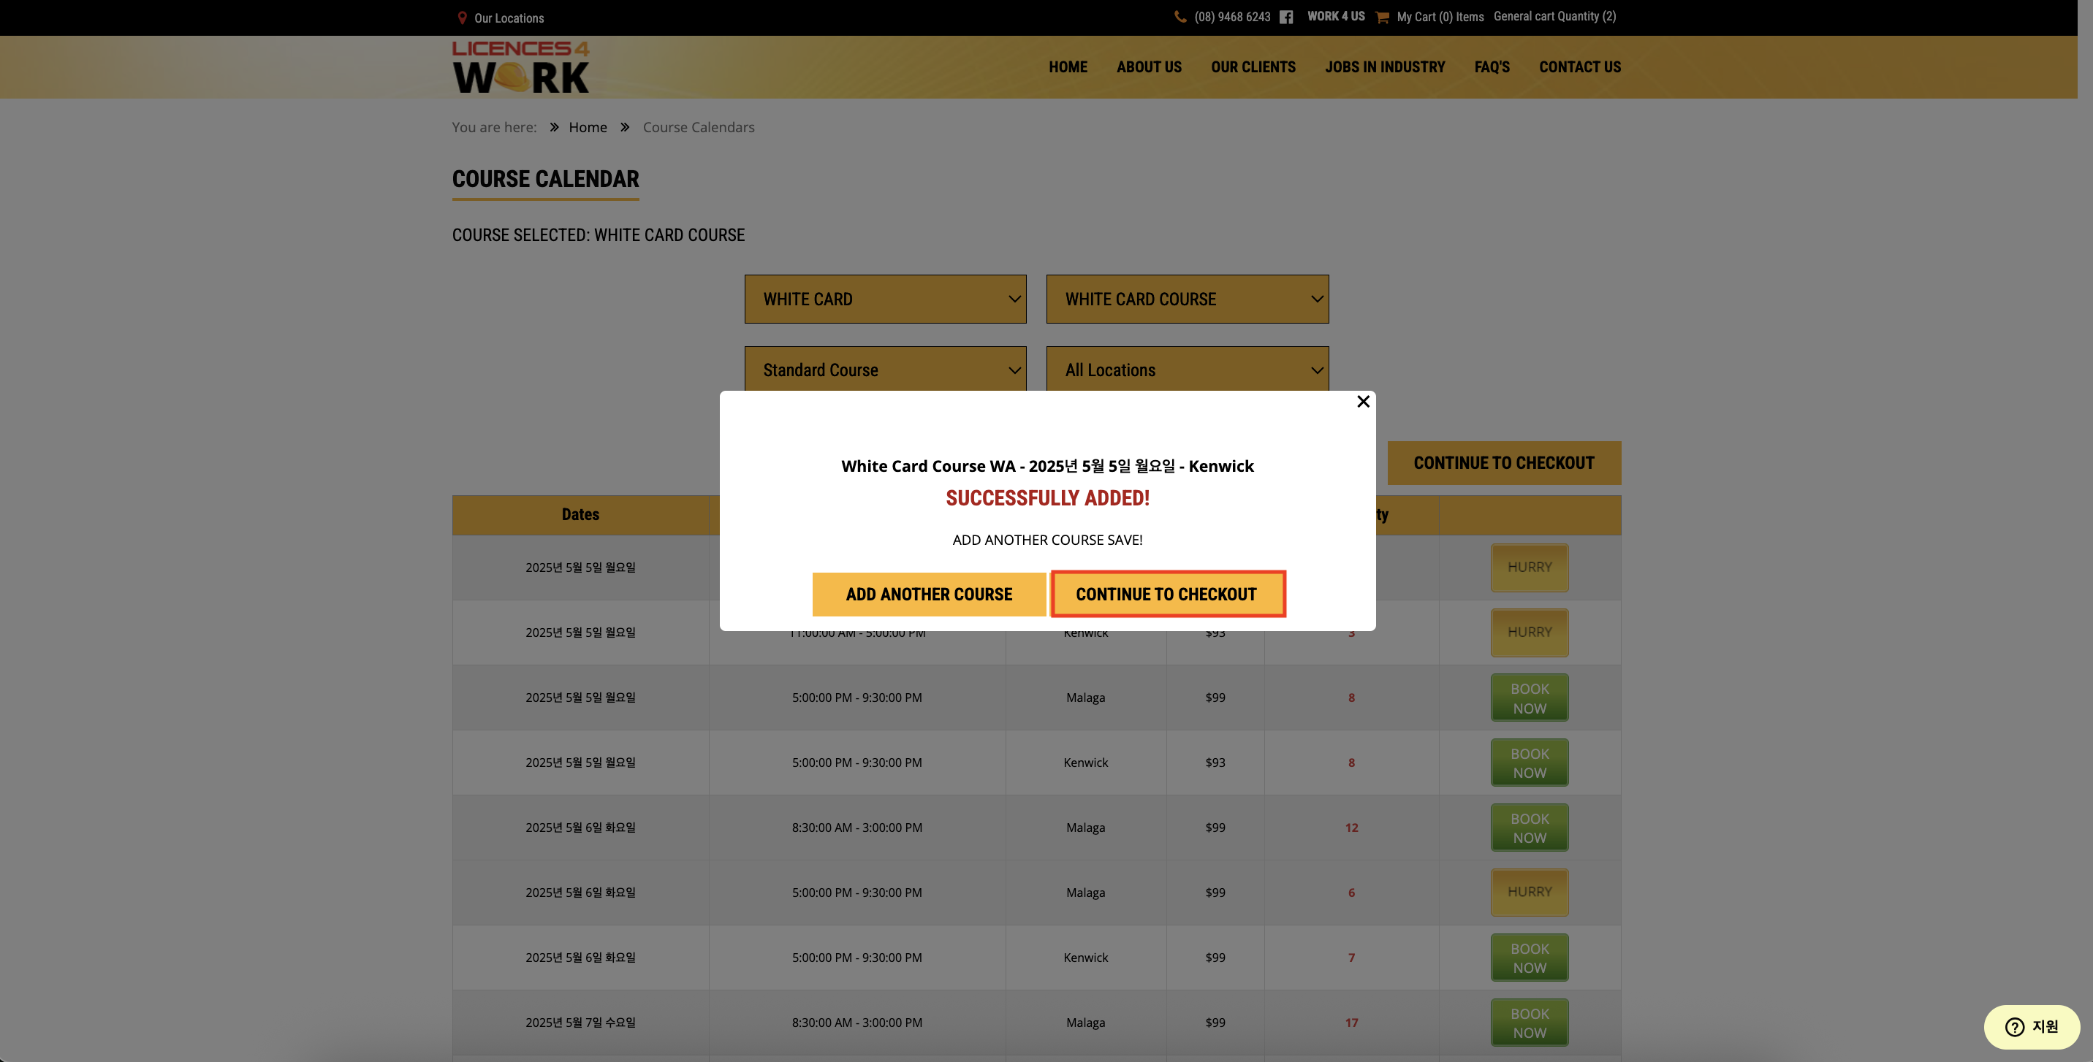Click the Home breadcrumb link
The image size is (2093, 1062).
(x=588, y=128)
